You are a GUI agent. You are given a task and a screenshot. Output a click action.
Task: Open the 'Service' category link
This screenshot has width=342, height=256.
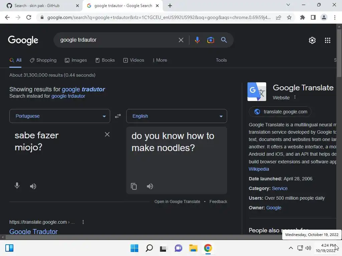pos(280,189)
